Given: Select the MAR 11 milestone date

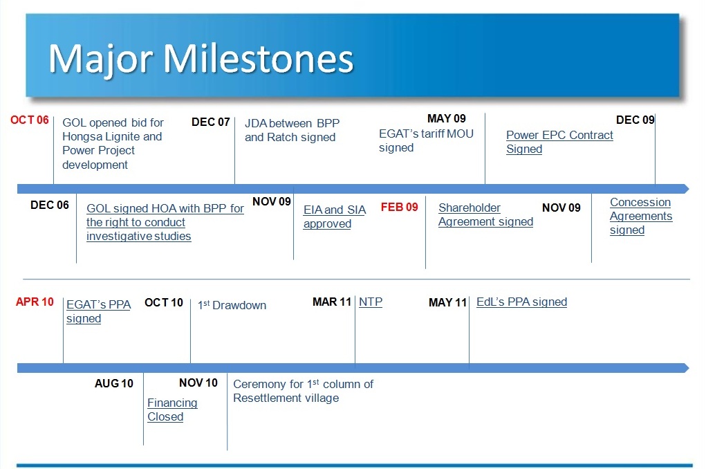Looking at the screenshot, I should pos(332,302).
